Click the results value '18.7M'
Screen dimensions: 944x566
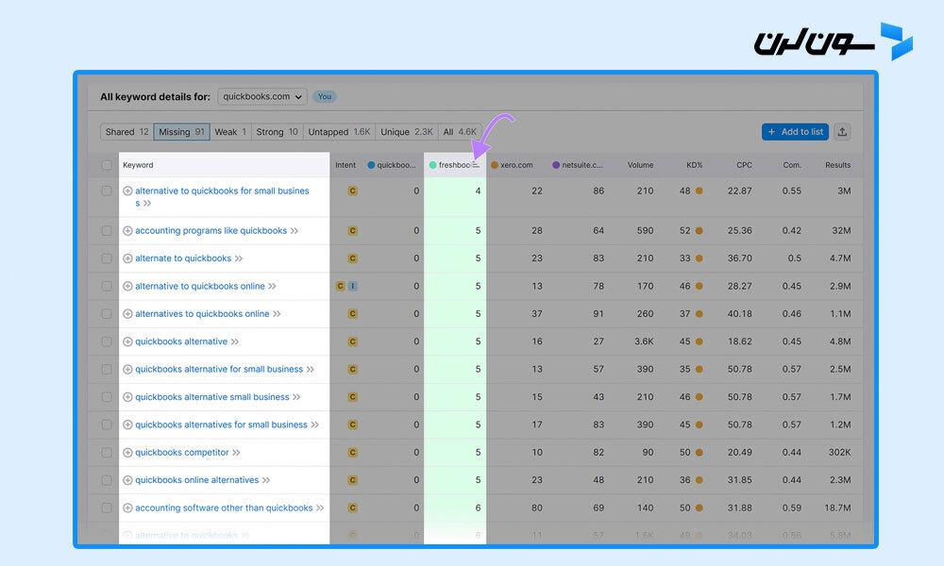click(x=837, y=508)
